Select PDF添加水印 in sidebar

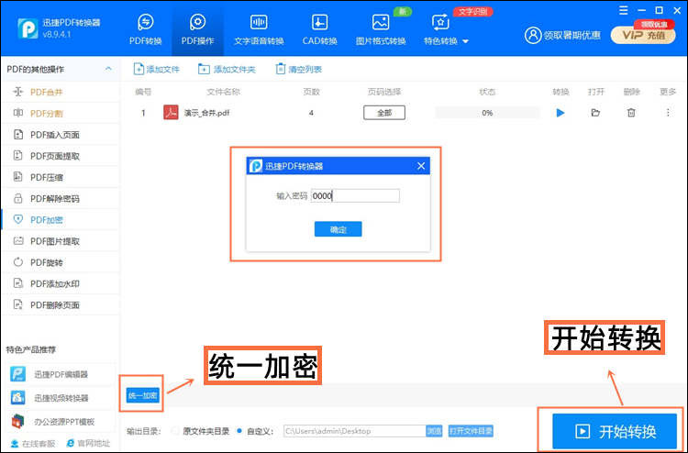(61, 283)
